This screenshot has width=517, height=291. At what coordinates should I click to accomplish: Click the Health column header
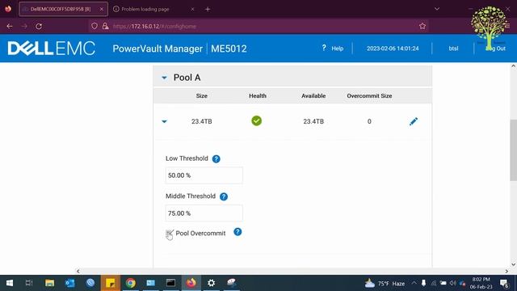click(258, 96)
